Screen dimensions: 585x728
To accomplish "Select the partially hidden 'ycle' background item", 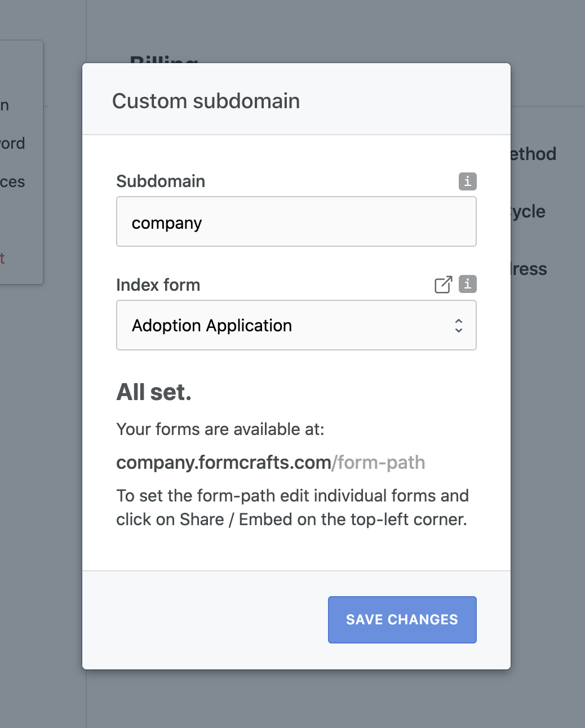I will click(528, 212).
